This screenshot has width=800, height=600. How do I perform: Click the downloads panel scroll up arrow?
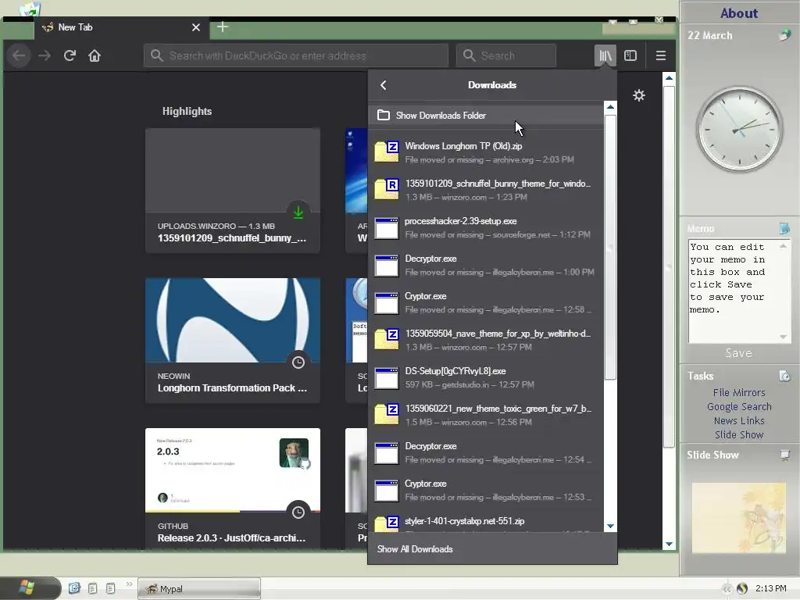[610, 107]
